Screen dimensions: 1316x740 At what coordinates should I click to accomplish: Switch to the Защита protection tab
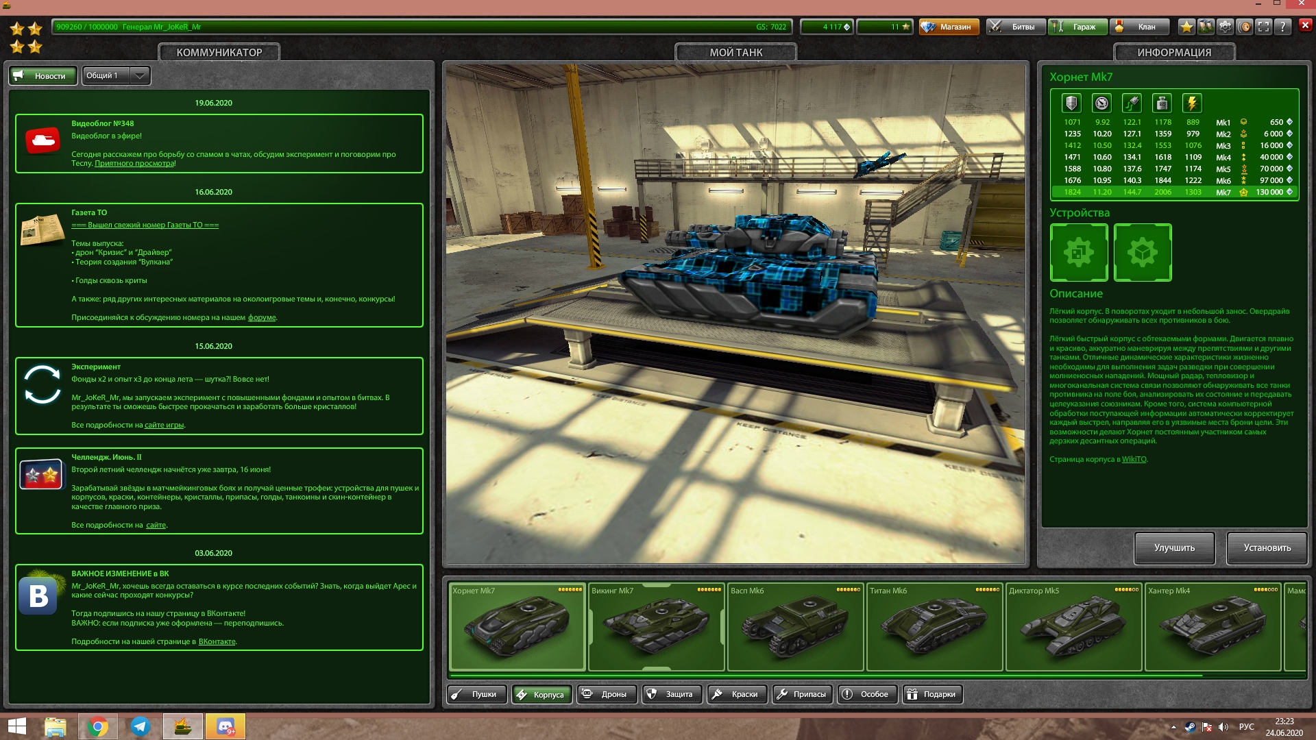[x=672, y=694]
